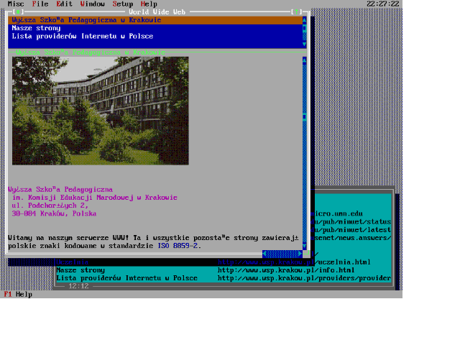This screenshot has width=460, height=345.
Task: Click the history list scroll-up arrow
Action: (305, 20)
